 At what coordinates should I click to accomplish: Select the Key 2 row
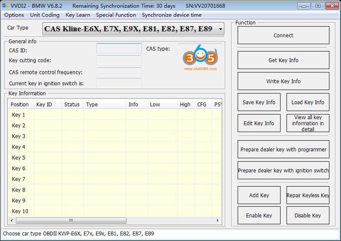coord(115,126)
